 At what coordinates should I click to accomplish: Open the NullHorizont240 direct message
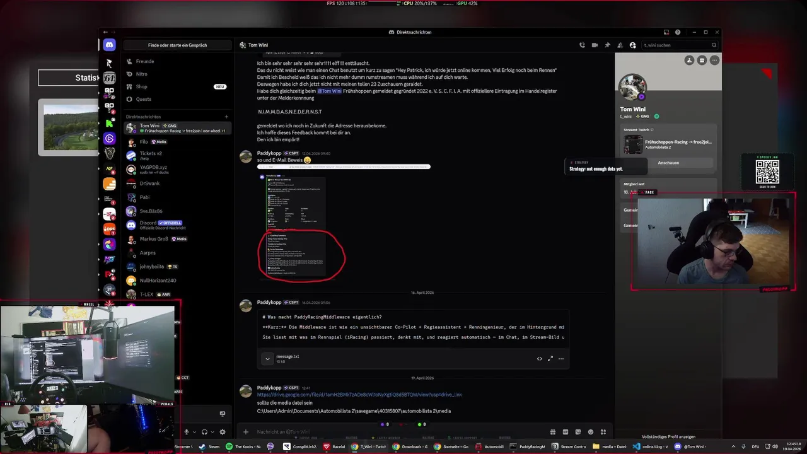point(177,281)
